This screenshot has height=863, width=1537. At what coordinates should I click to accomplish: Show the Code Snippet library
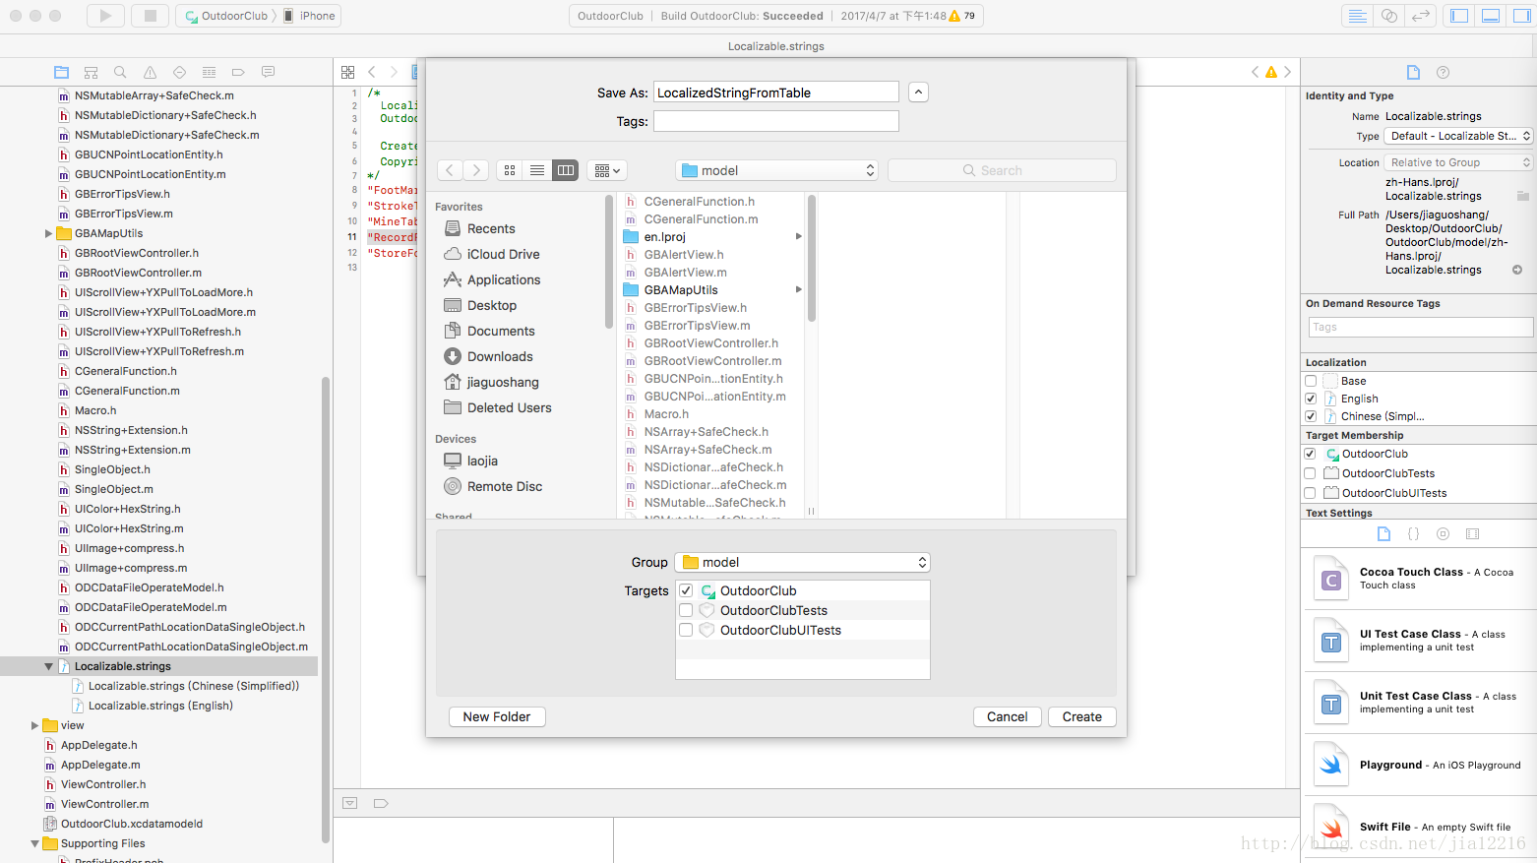click(x=1413, y=533)
